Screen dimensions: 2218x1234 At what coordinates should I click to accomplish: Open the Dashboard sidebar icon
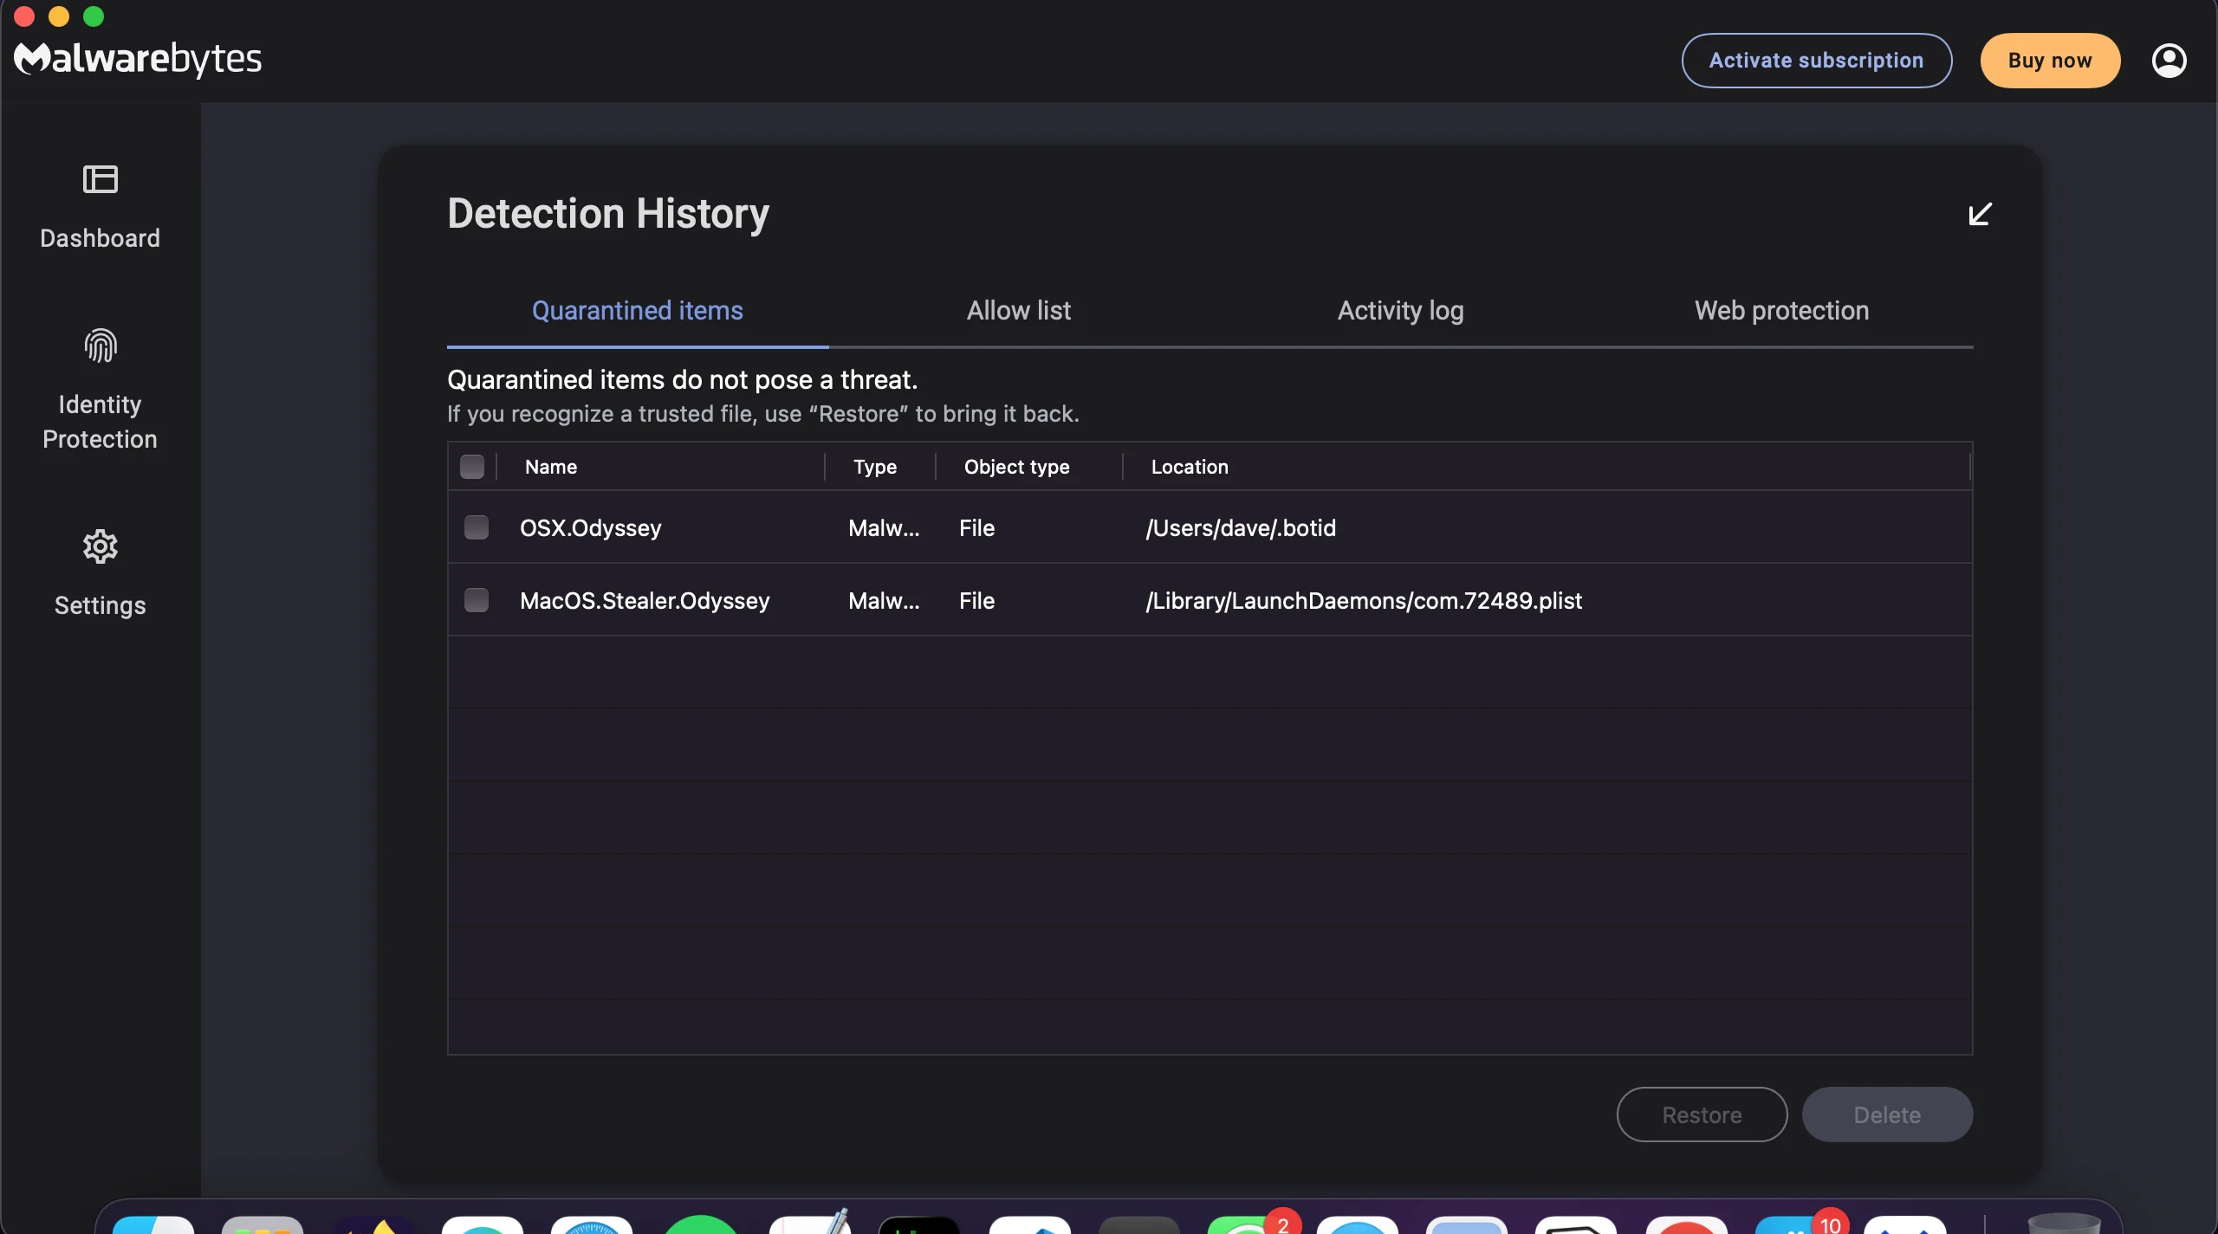100,180
